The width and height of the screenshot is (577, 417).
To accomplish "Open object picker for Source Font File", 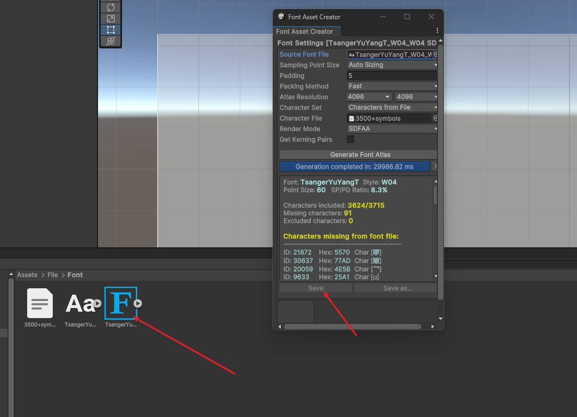I will tap(436, 54).
